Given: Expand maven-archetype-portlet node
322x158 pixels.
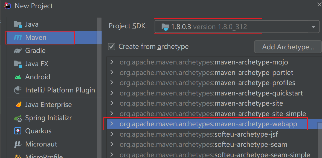Looking at the screenshot, I should [x=112, y=72].
